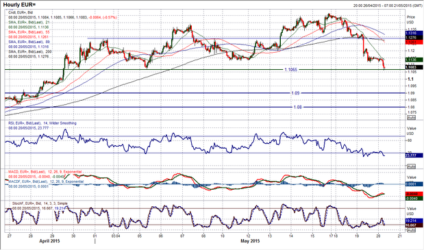Click the 1.1083 last price tag
Image resolution: width=424 pixels, height=250 pixels.
pos(414,67)
